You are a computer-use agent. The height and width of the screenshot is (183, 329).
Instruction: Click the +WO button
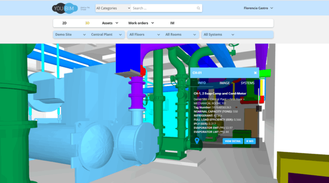click(x=250, y=141)
